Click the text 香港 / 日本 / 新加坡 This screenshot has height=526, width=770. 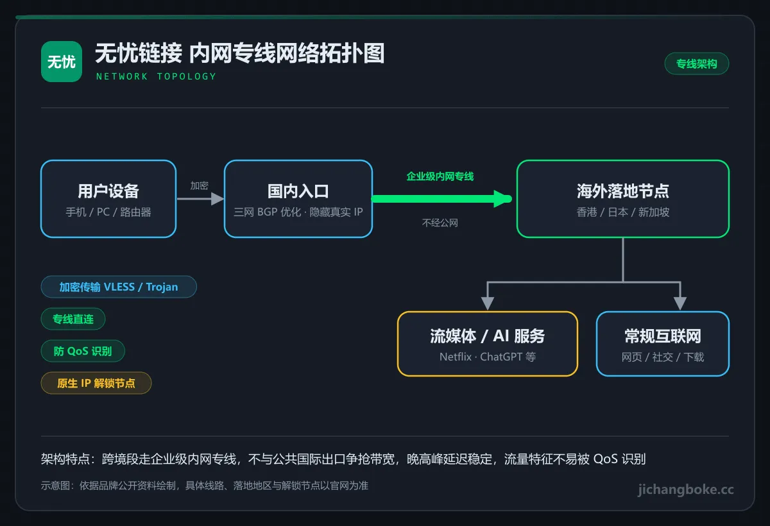(x=623, y=212)
